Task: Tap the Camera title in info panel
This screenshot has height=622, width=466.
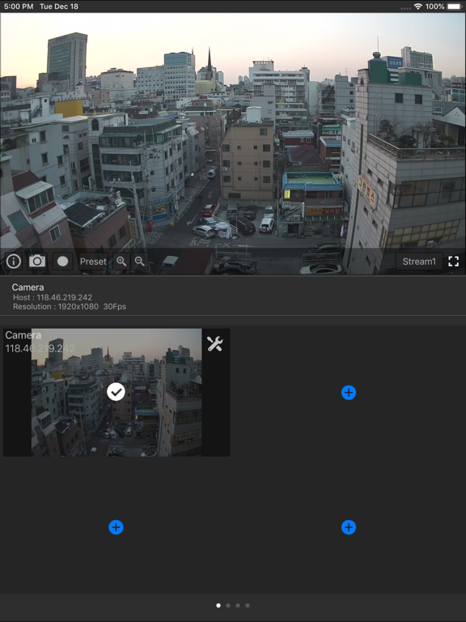Action: point(28,288)
